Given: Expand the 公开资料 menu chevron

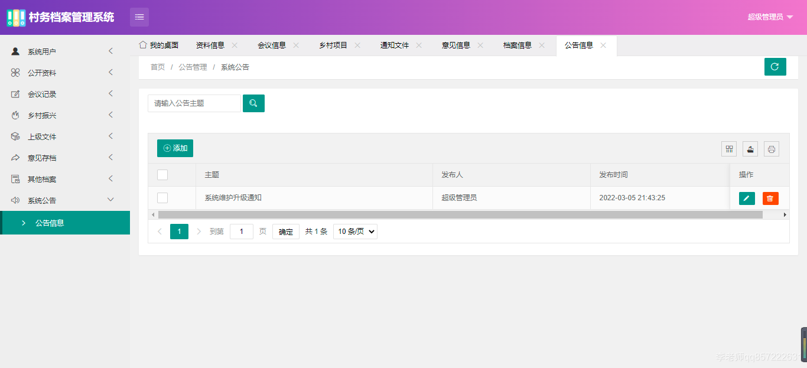Looking at the screenshot, I should (x=110, y=73).
